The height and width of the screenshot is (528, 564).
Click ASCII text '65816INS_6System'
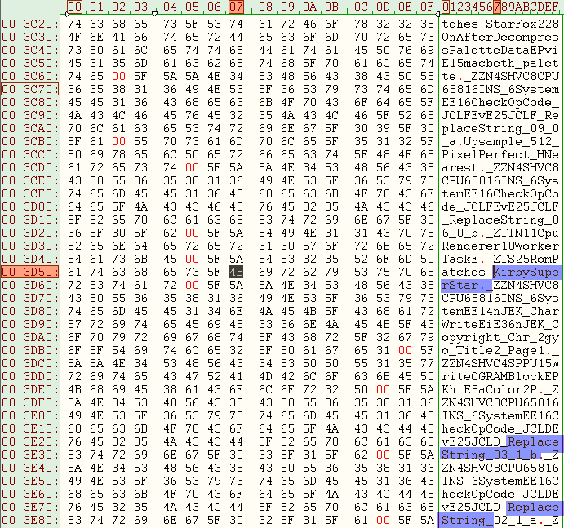coord(500,89)
